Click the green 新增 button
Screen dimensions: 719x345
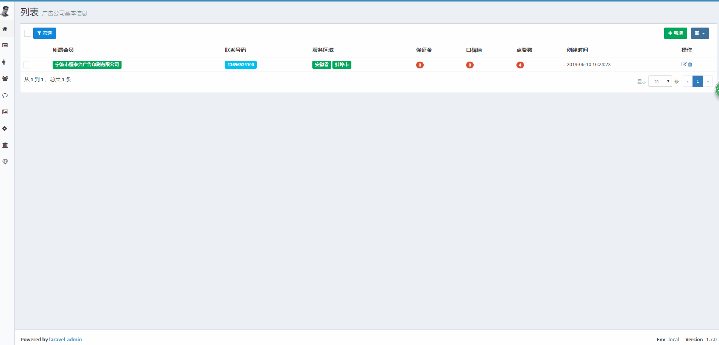pyautogui.click(x=675, y=33)
